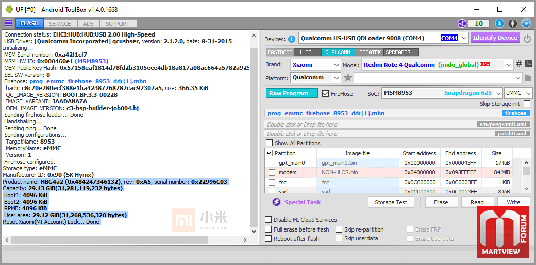Click the rawprogram0.xml drop file field
The height and width of the screenshot is (265, 536).
398,125
